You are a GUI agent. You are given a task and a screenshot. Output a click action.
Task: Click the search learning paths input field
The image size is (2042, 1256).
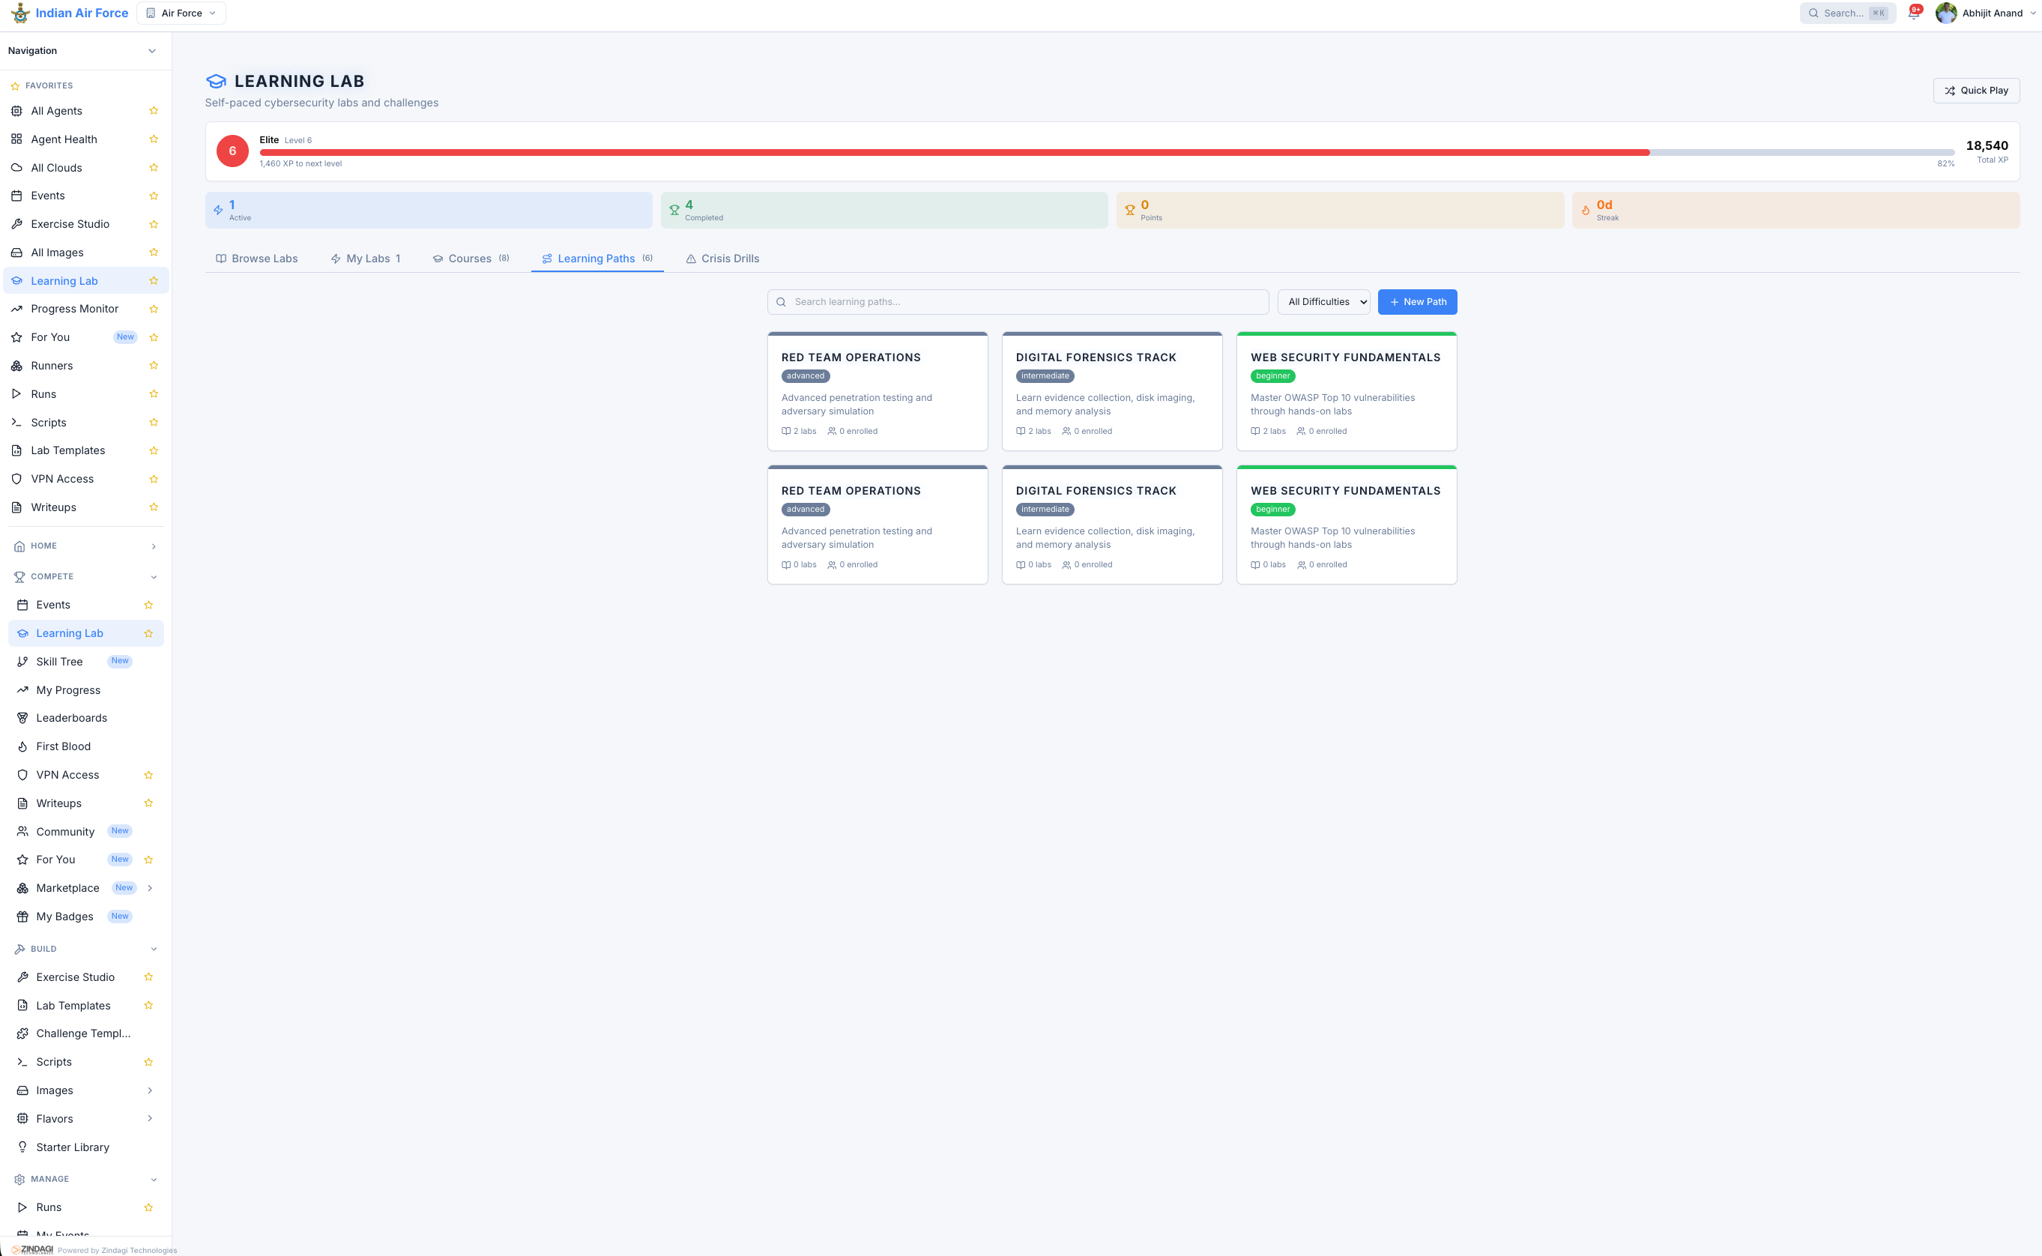click(x=1018, y=301)
